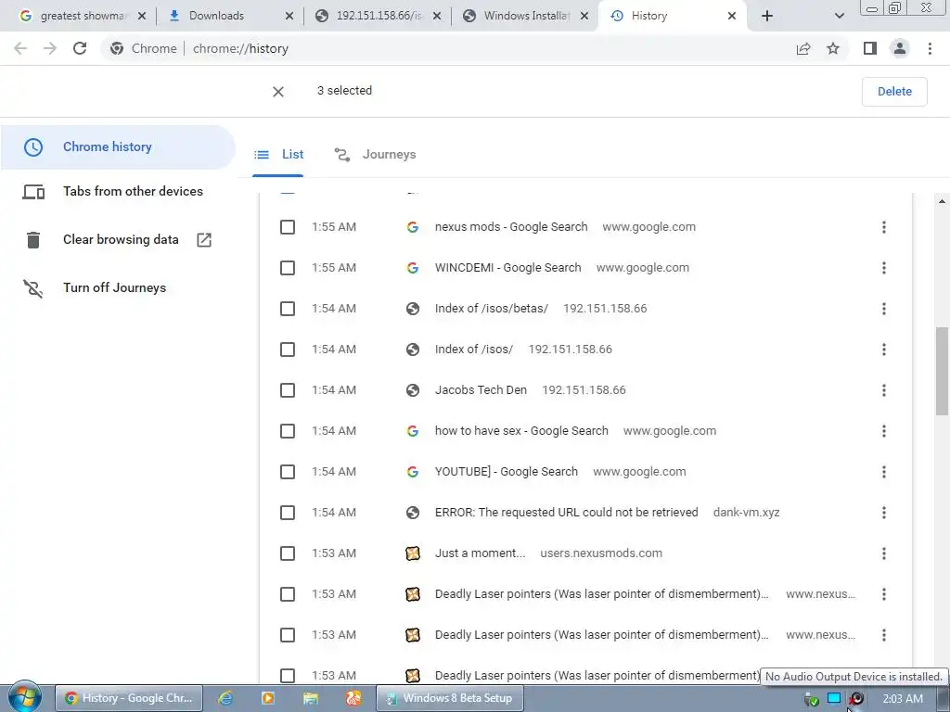Click the scrollbar up arrow
950x712 pixels.
tap(942, 201)
